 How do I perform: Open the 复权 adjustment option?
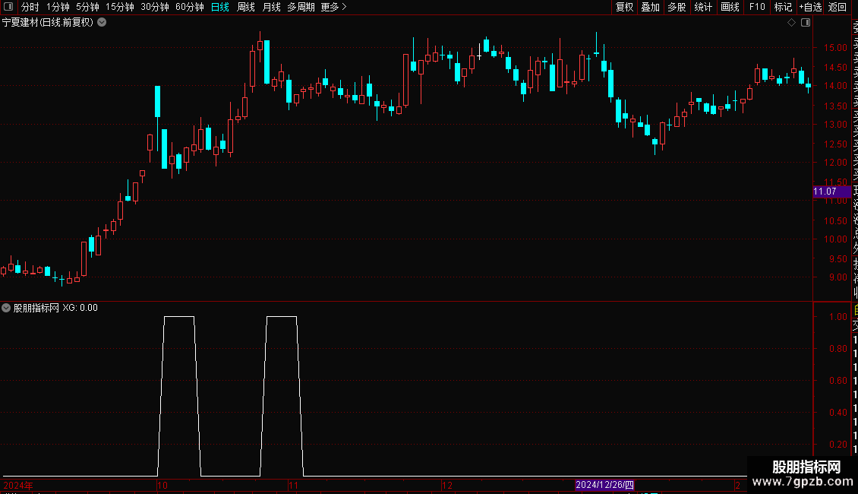[x=624, y=7]
